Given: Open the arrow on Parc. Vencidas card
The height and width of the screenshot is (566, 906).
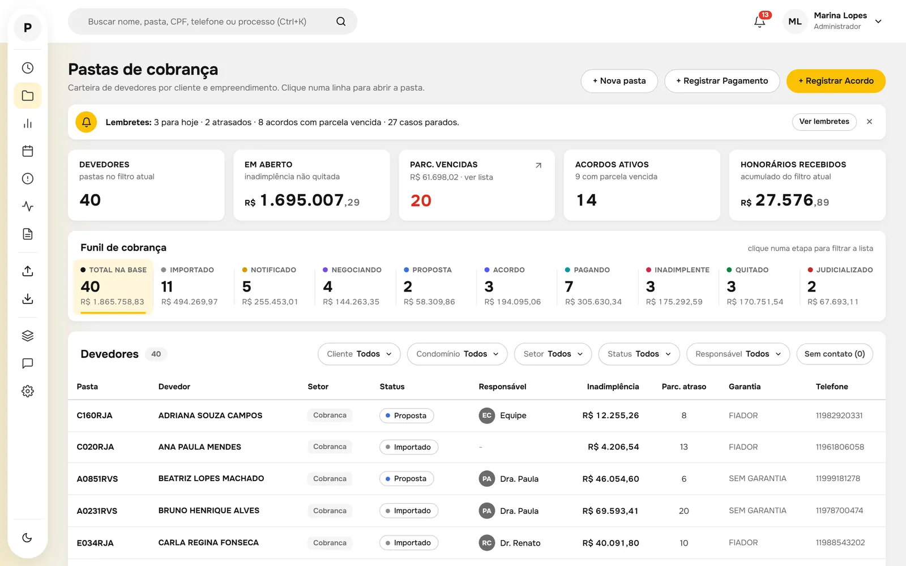Looking at the screenshot, I should [x=539, y=165].
